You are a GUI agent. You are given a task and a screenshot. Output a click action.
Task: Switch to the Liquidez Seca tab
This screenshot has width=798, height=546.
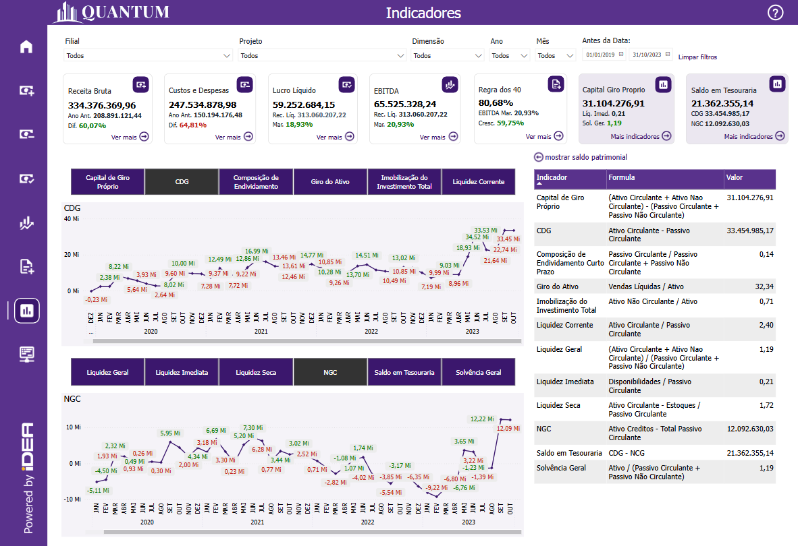click(x=256, y=372)
